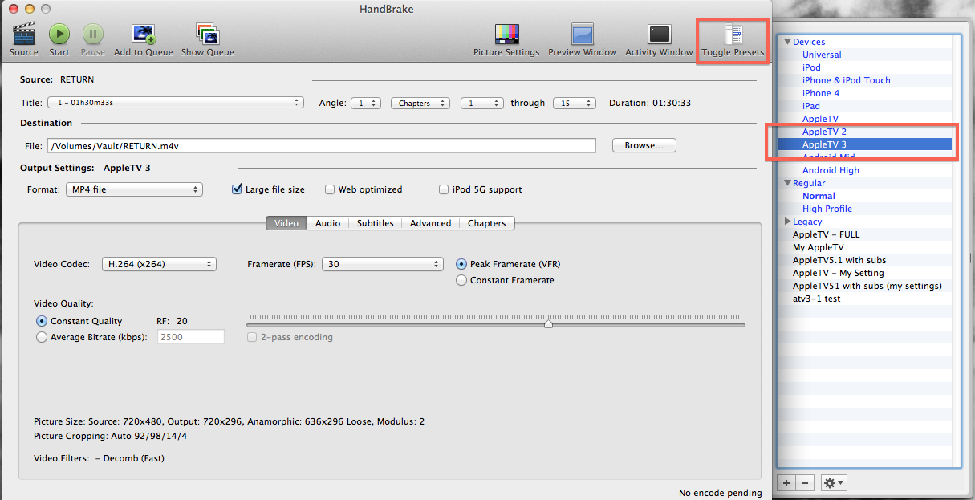Image resolution: width=975 pixels, height=500 pixels.
Task: Click the Browse... button
Action: 644,145
